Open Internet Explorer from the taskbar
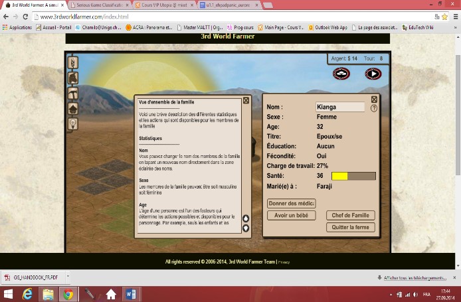The width and height of the screenshot is (461, 302). tap(27, 294)
